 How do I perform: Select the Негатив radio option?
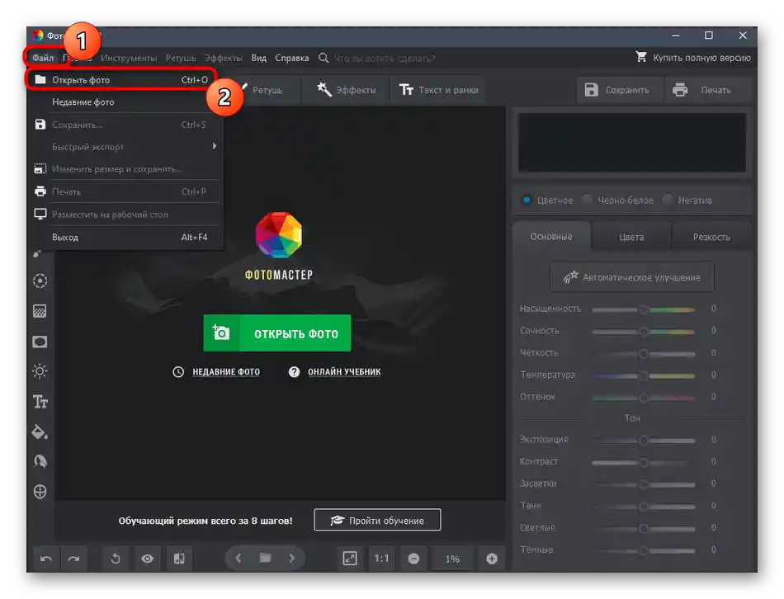point(668,200)
